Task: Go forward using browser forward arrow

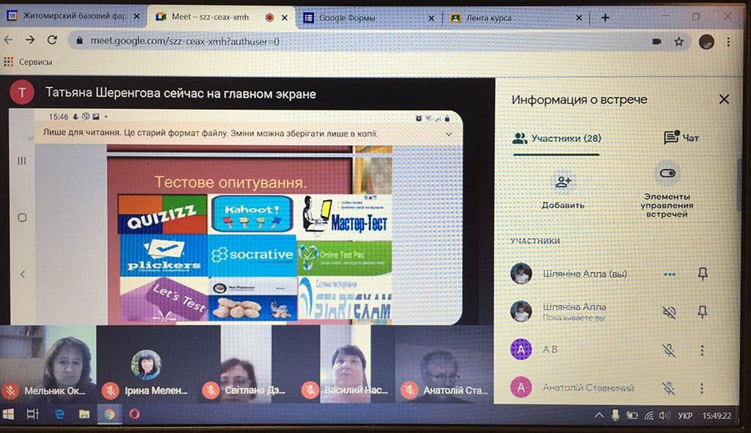Action: (30, 40)
